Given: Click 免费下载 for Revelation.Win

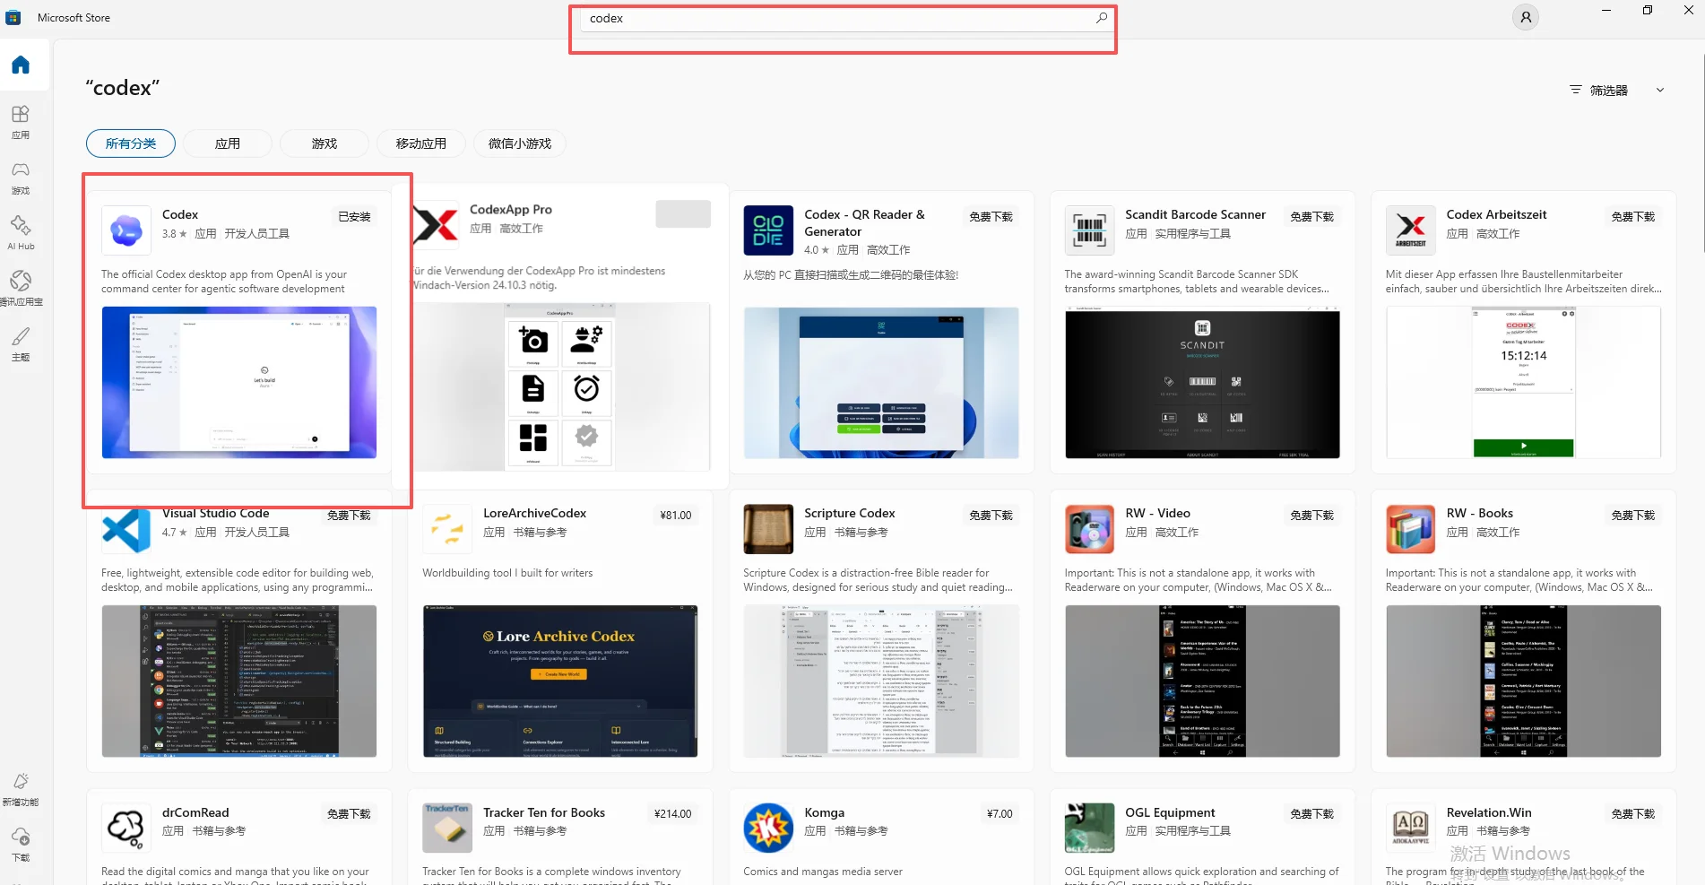Looking at the screenshot, I should 1632,813.
